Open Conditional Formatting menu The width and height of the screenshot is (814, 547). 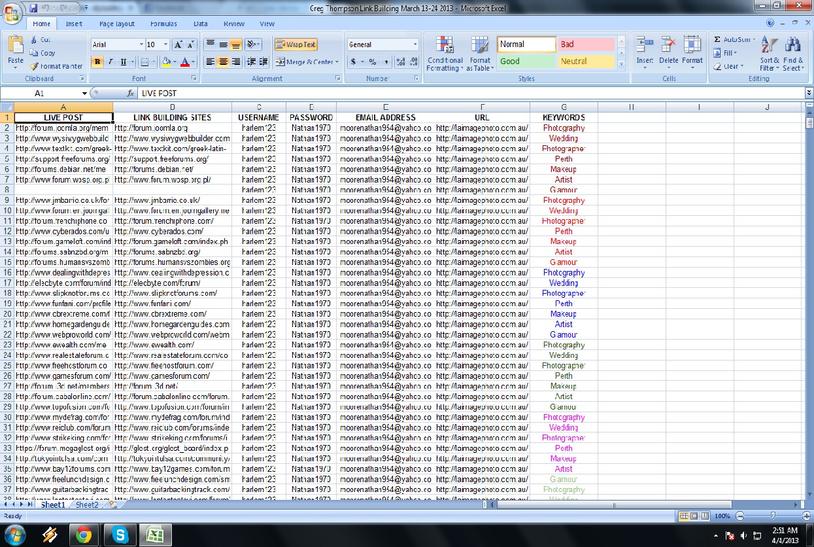[445, 54]
